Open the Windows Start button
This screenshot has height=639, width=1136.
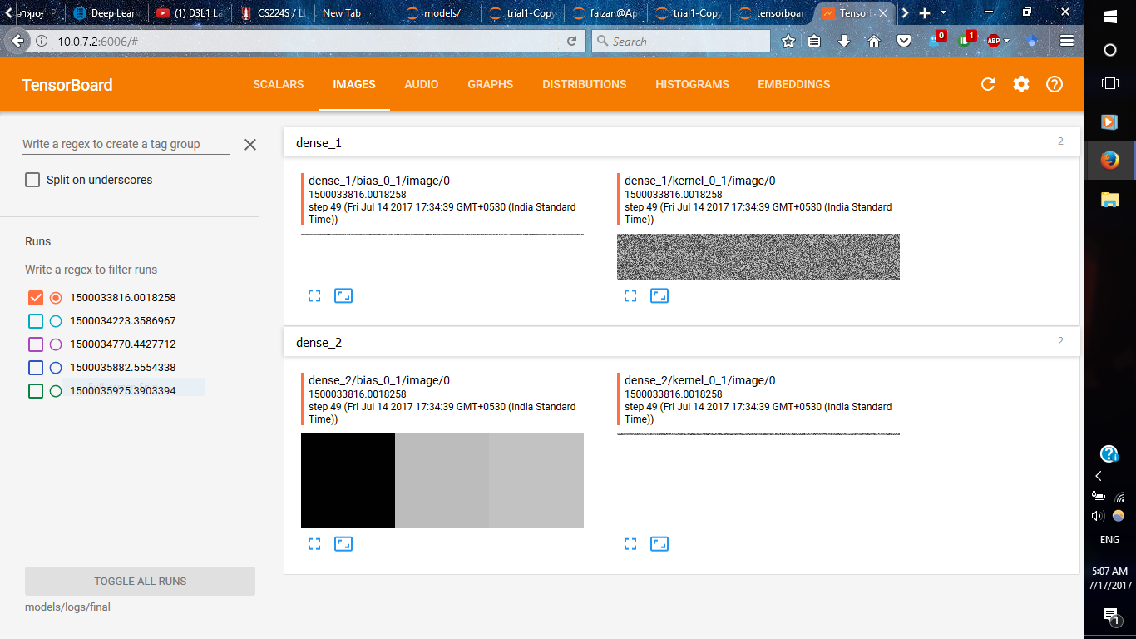[x=1110, y=17]
